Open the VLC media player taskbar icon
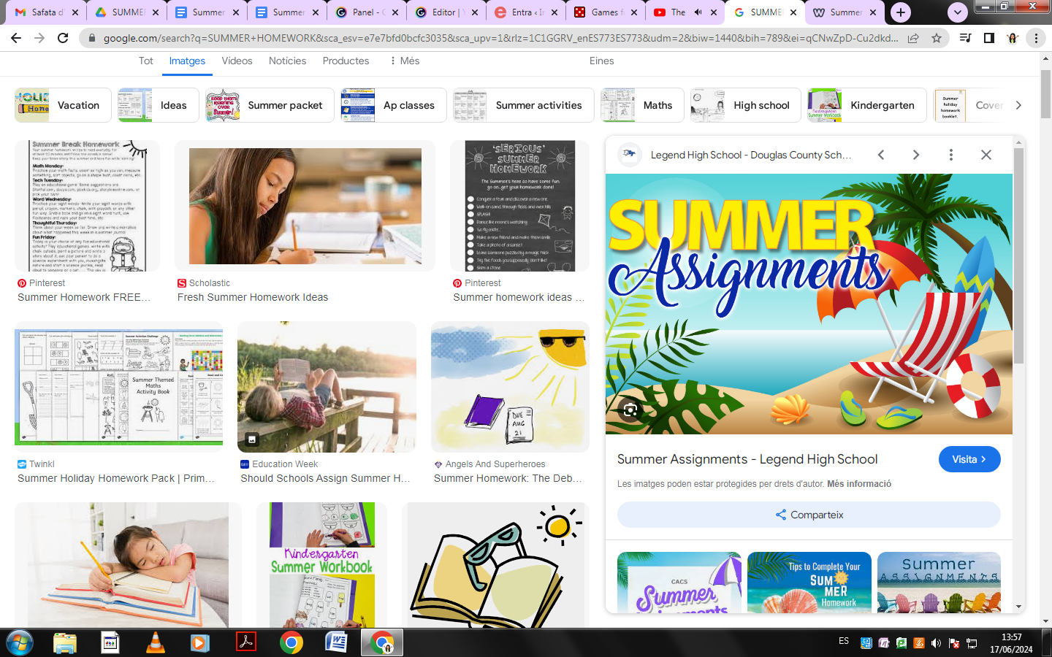This screenshot has height=657, width=1052. [155, 642]
